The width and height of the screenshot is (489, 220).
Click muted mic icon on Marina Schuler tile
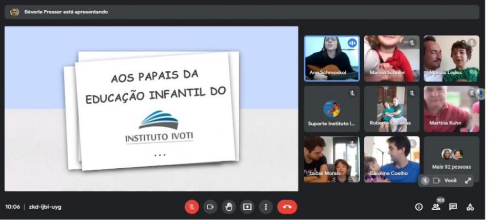[412, 43]
